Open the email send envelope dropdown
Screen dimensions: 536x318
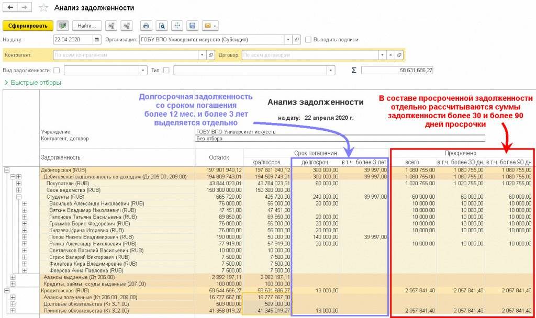click(210, 26)
